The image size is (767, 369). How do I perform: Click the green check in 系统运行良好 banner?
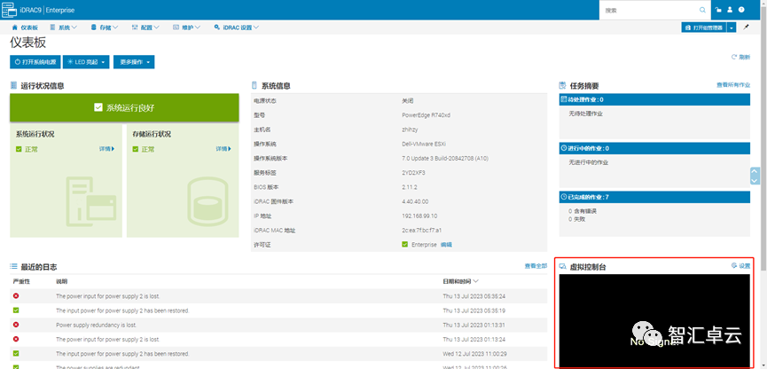tap(98, 107)
